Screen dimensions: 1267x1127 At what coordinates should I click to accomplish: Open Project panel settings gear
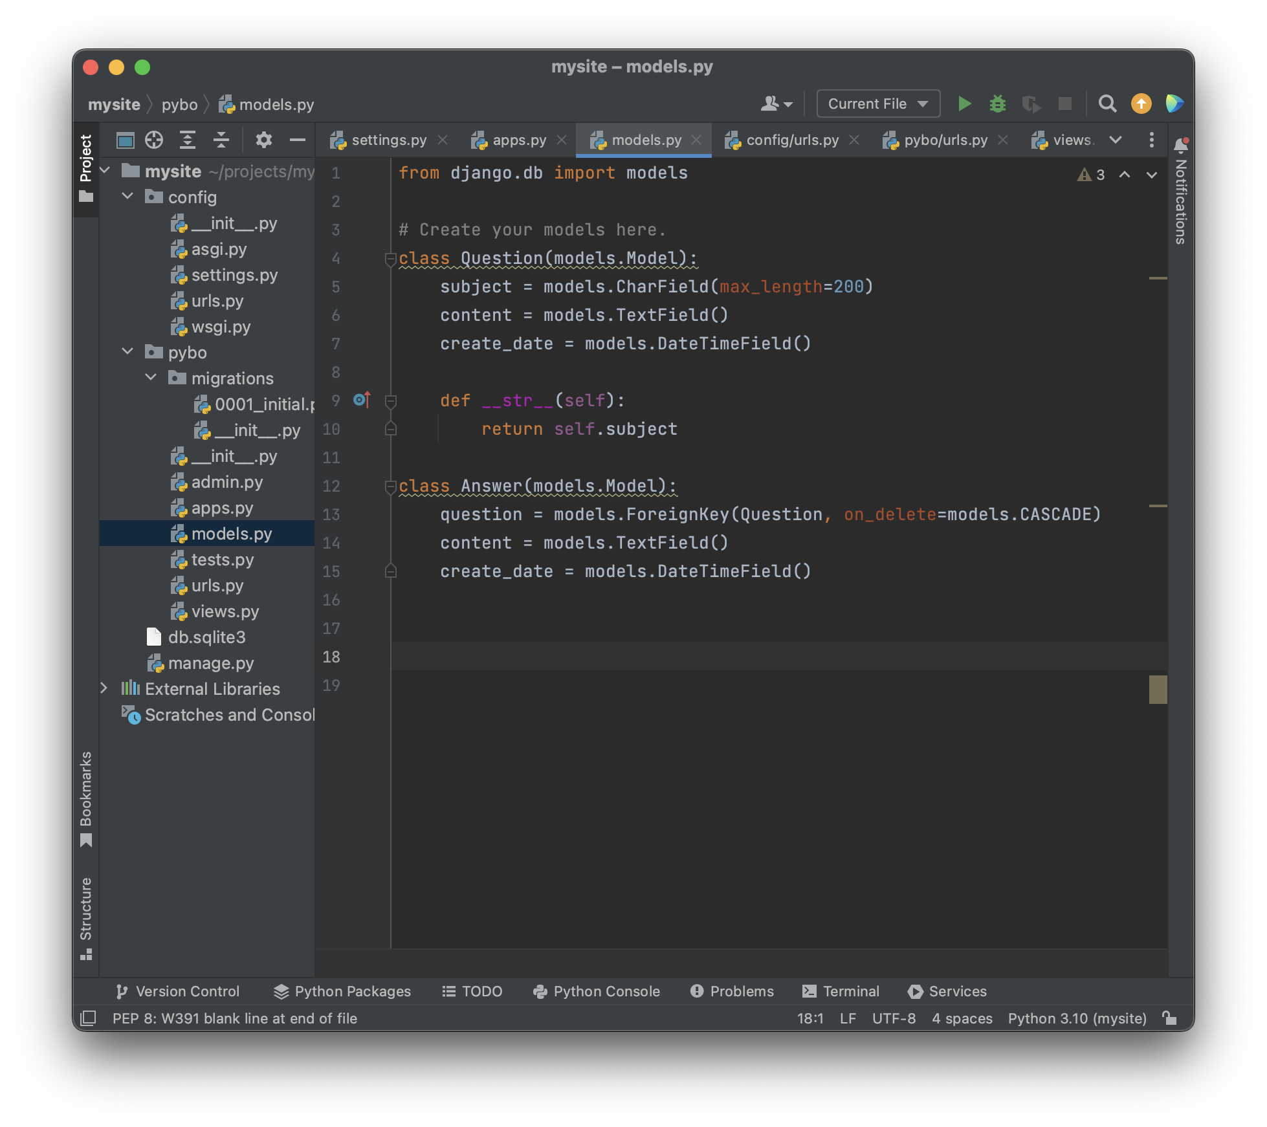click(263, 140)
